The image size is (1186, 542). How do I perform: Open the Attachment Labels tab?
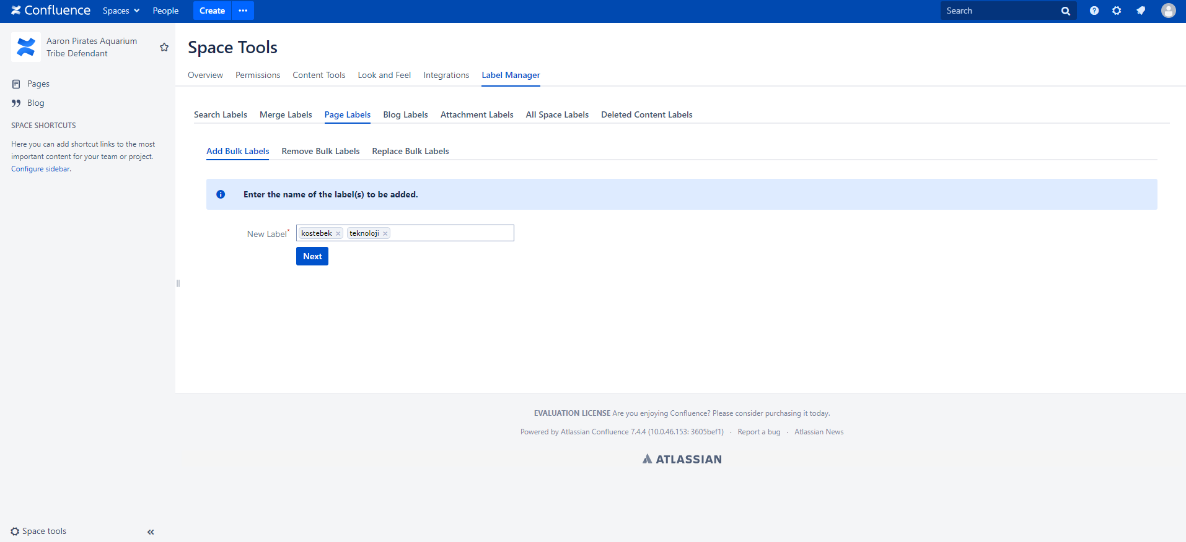point(477,114)
